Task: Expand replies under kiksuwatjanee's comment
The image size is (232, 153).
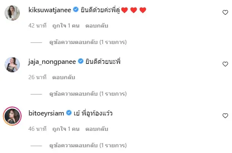Action: (88, 42)
